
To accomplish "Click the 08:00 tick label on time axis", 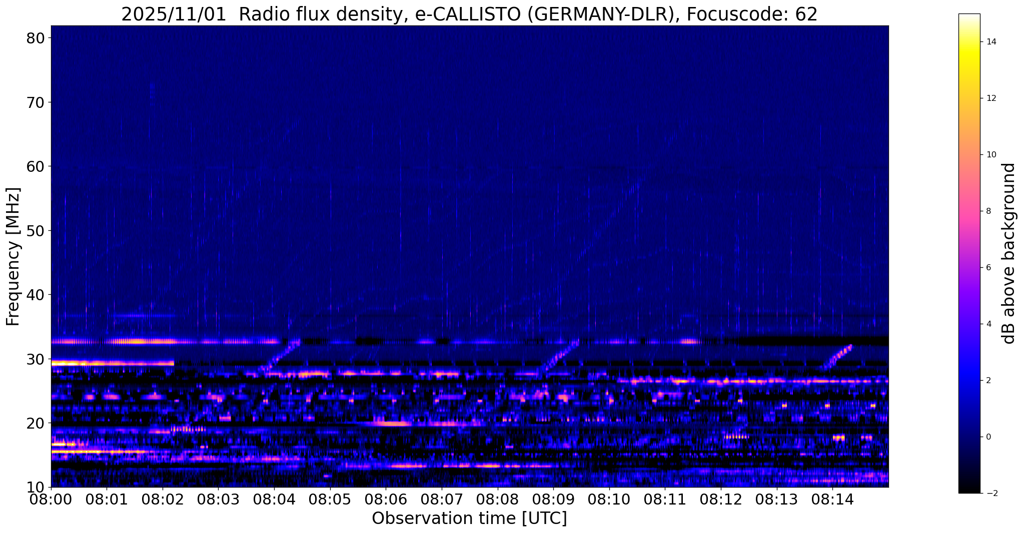I will [x=51, y=499].
